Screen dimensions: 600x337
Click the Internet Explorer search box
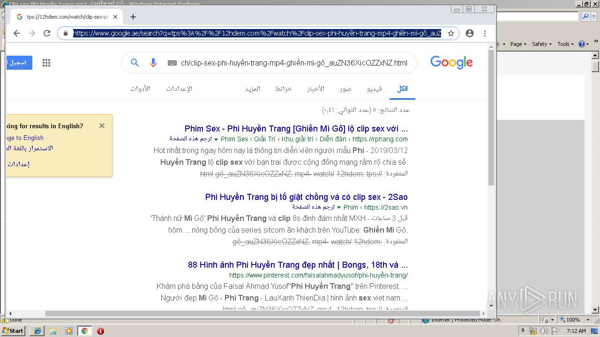coord(538,16)
